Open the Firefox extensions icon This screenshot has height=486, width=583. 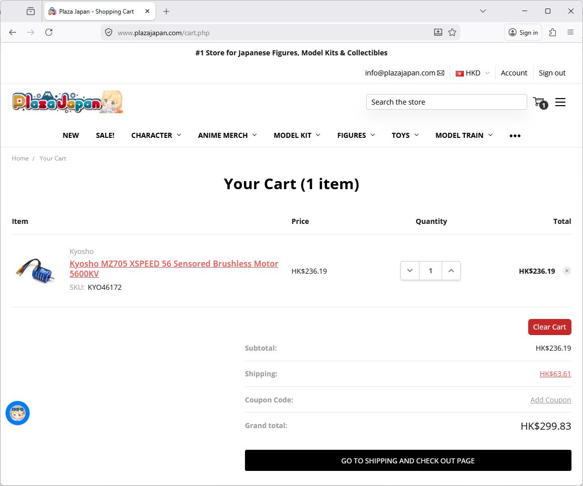click(552, 32)
